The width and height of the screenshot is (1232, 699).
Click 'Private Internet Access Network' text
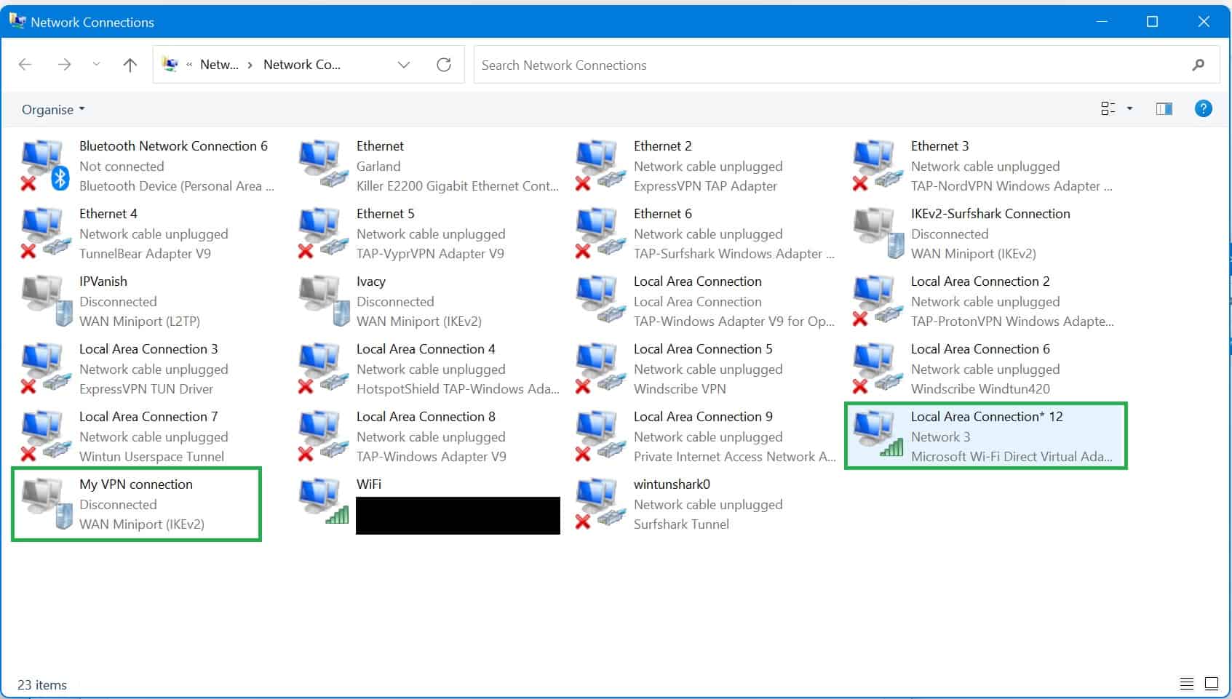(735, 457)
